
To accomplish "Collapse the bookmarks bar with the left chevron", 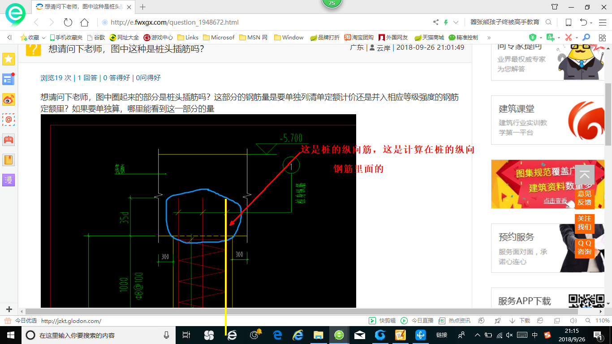I will click(x=10, y=38).
